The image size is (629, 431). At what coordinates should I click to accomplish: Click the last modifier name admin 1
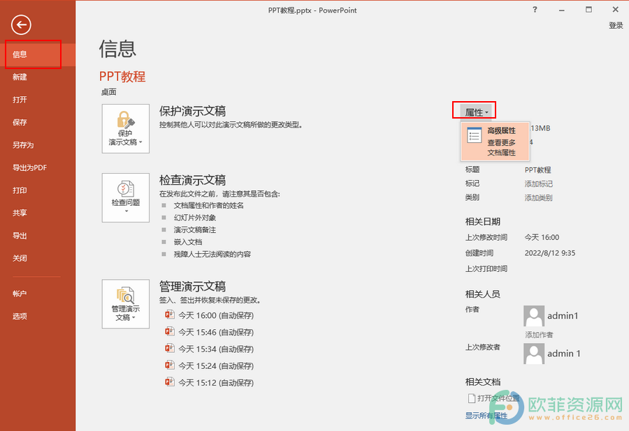click(563, 354)
